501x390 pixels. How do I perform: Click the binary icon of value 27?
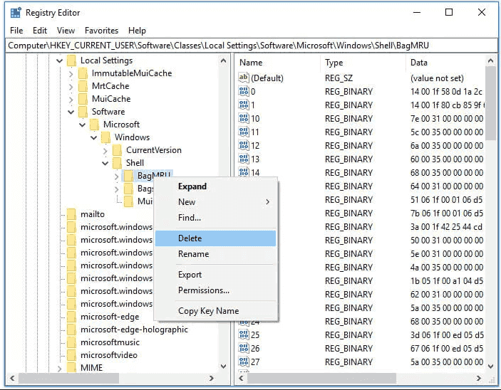[x=244, y=362]
